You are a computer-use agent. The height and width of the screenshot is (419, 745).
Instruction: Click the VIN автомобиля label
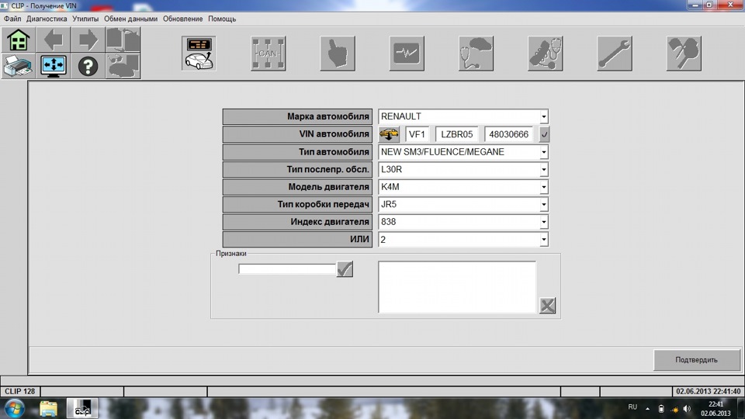297,134
